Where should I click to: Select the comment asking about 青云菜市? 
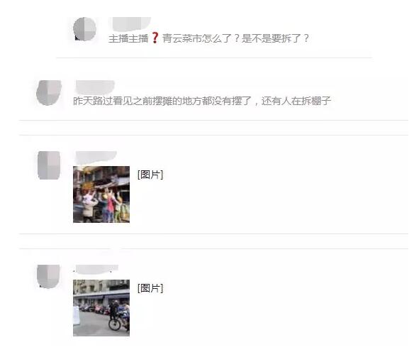point(208,38)
